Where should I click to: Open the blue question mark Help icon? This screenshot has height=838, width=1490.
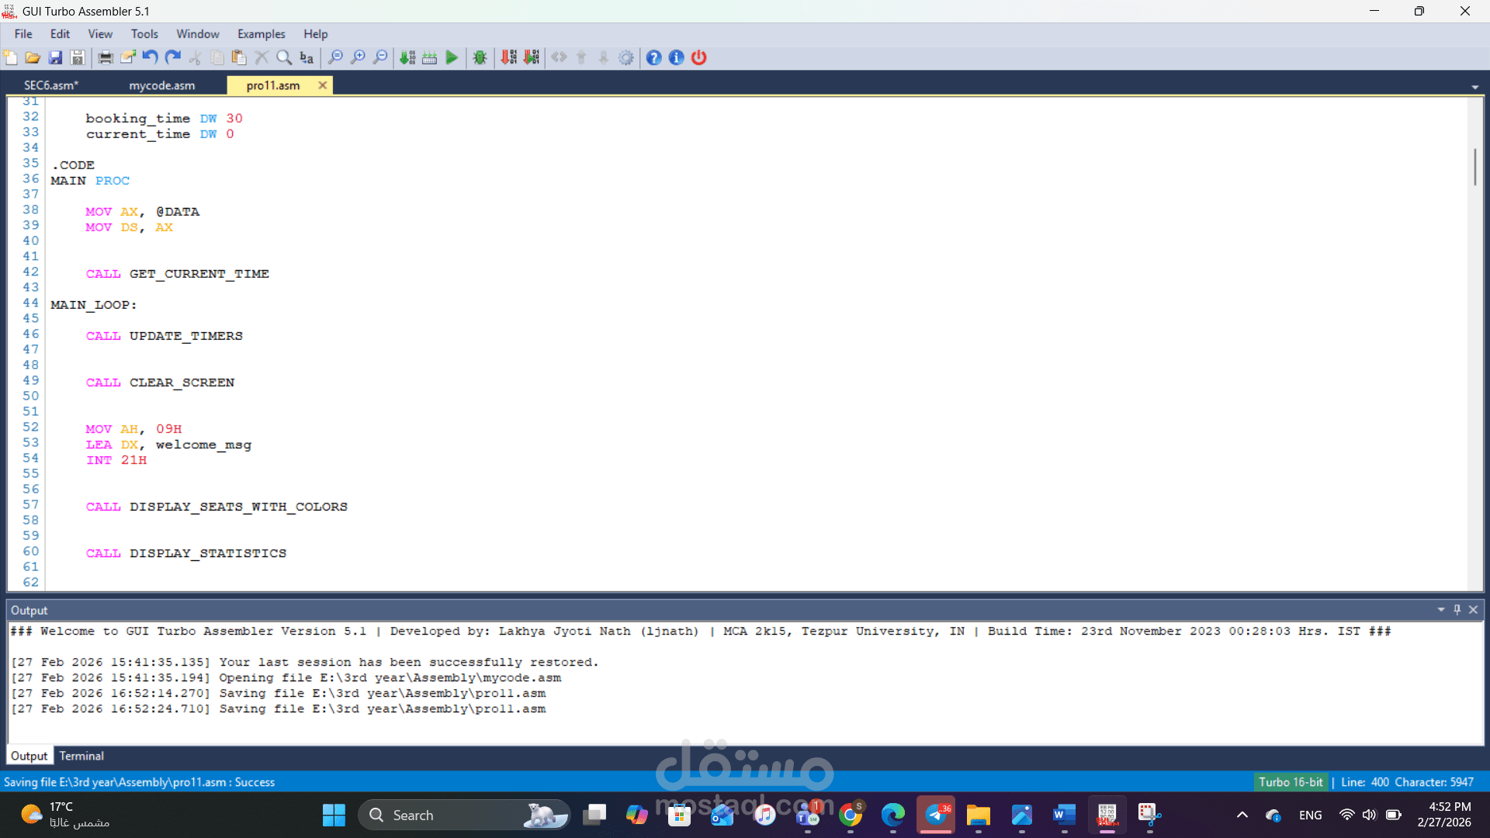[653, 57]
